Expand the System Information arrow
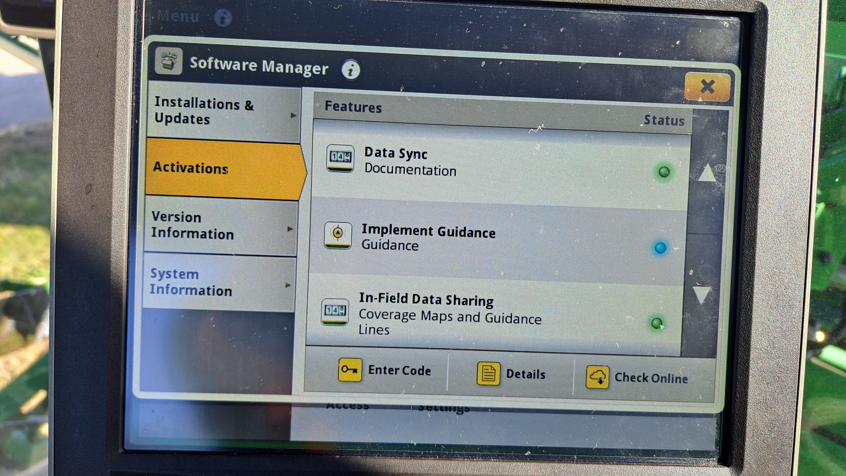This screenshot has width=846, height=476. 288,285
